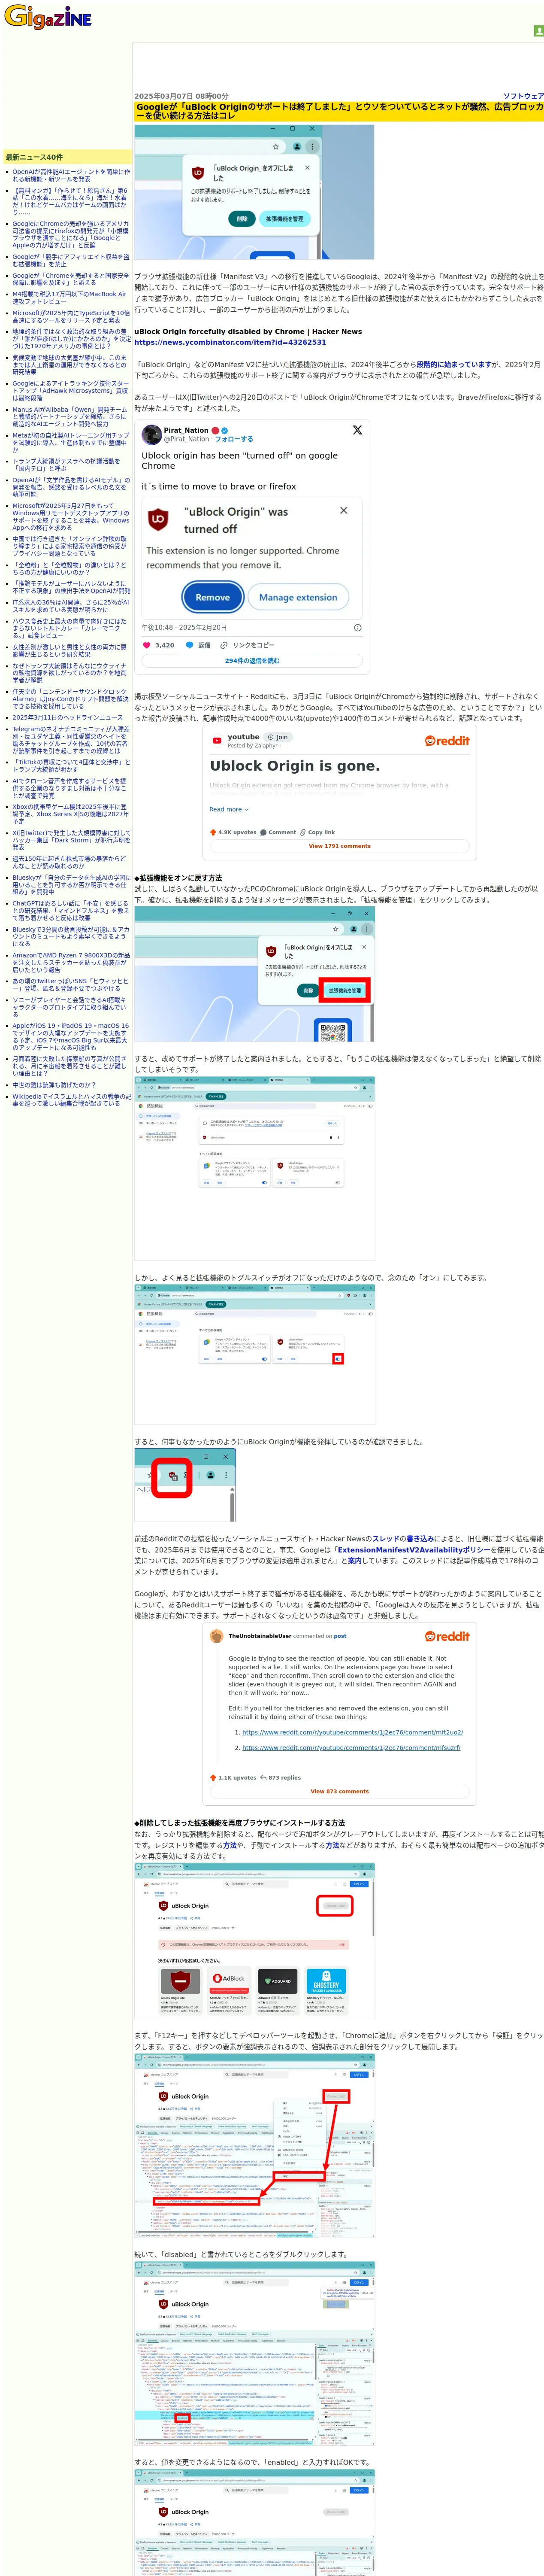The image size is (544, 2576).
Task: Open 294件の返信を読む button
Action: 252,661
